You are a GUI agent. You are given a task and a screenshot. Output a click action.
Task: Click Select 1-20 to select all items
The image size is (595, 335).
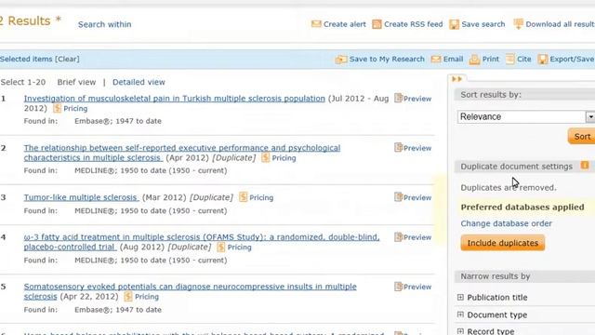coord(22,82)
